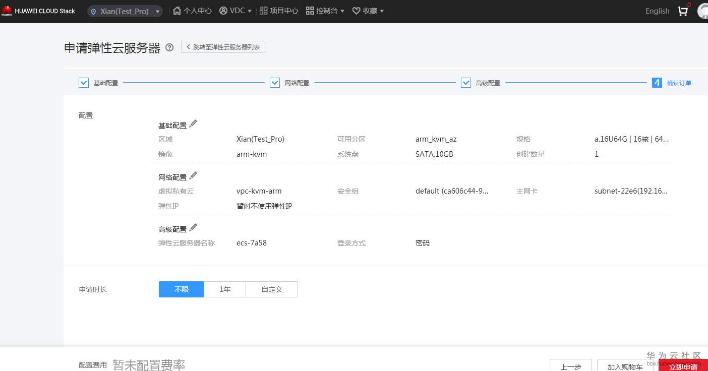The height and width of the screenshot is (371, 708).
Task: Open the 收藏 favorites dropdown
Action: tap(368, 11)
